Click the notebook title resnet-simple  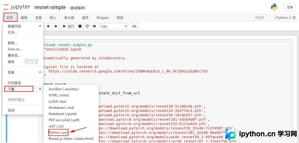tap(50, 7)
